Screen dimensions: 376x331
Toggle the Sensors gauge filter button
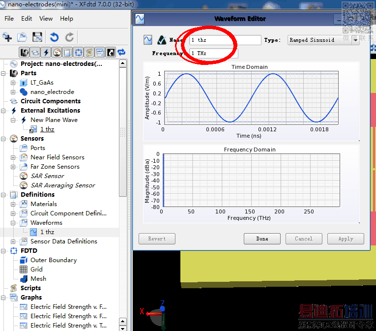57,52
